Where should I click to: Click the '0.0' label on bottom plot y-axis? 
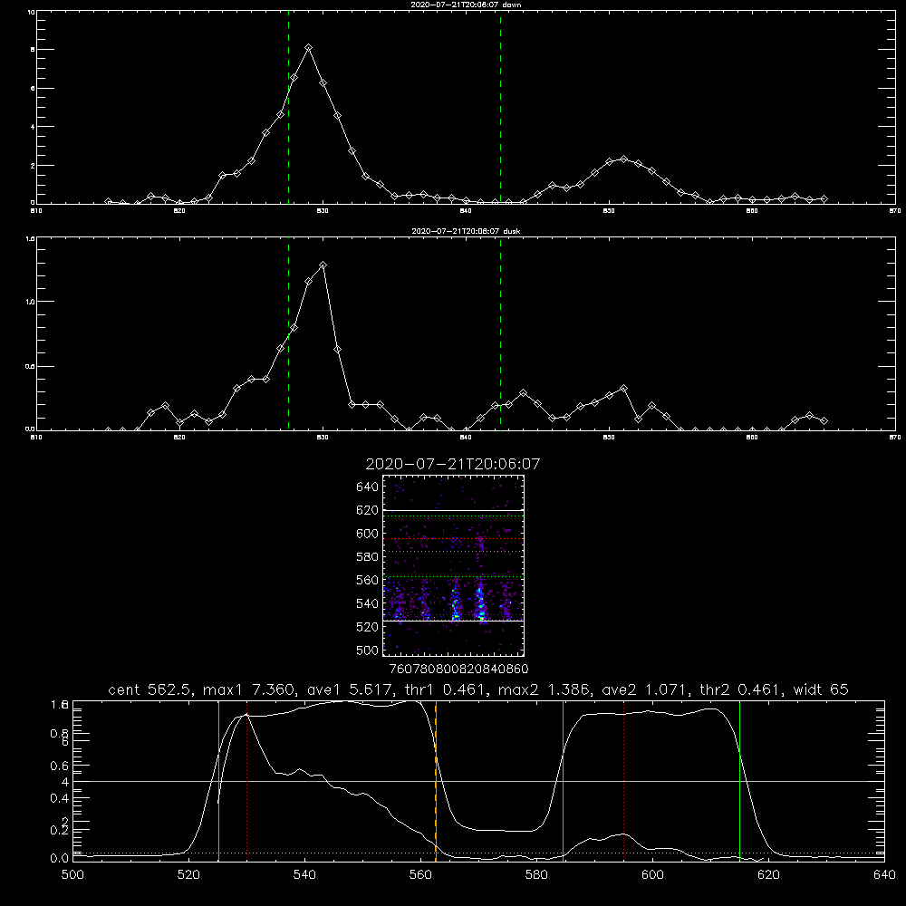point(60,859)
